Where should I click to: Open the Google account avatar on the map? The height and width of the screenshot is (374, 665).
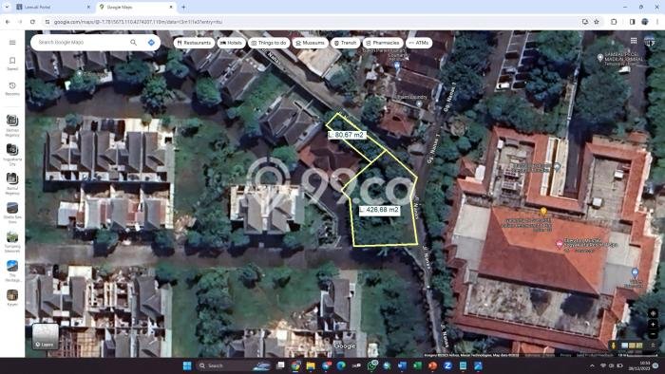tap(649, 41)
